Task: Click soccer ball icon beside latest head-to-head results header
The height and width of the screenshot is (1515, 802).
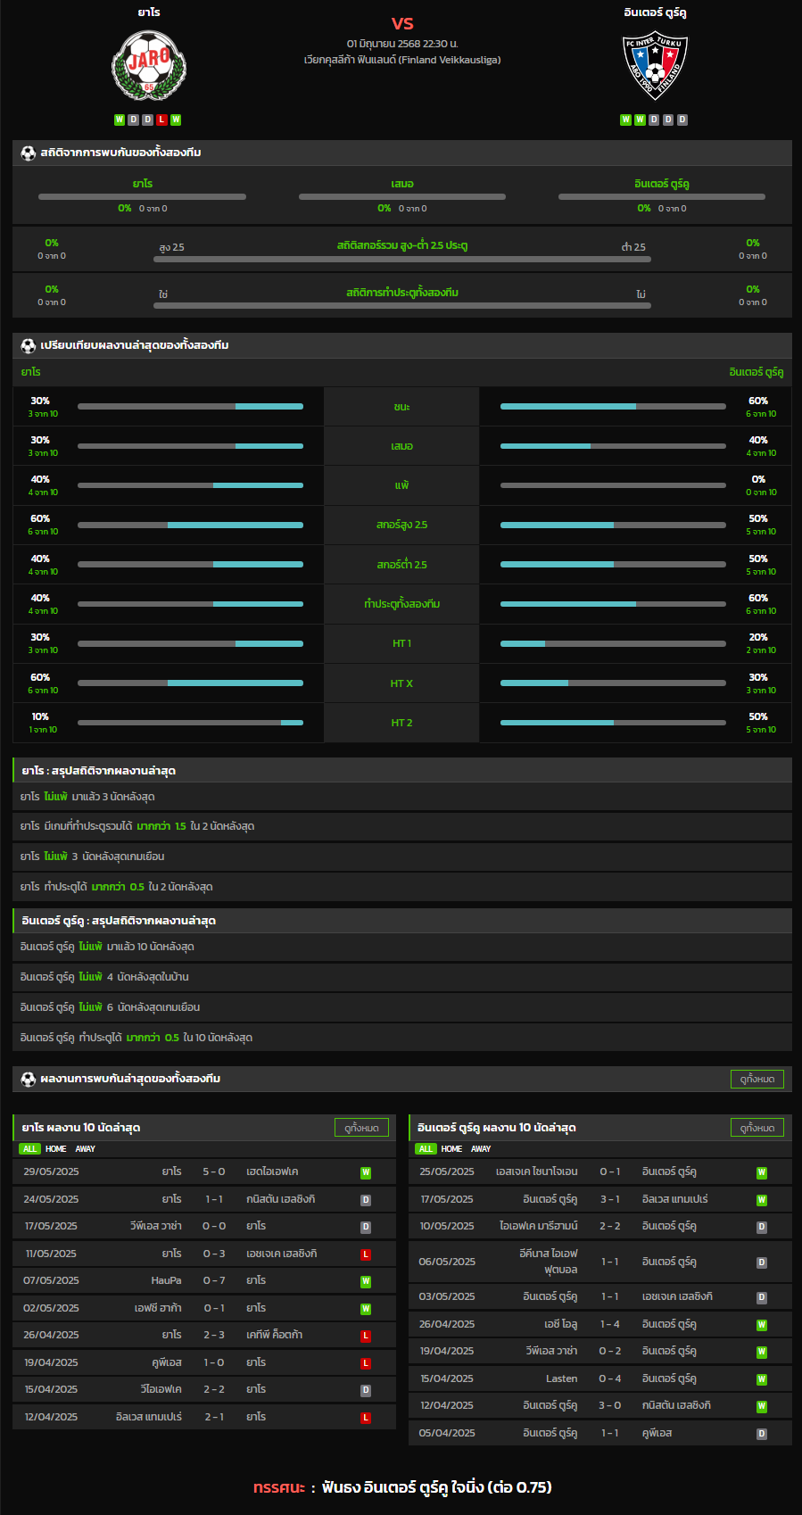Action: 29,1079
